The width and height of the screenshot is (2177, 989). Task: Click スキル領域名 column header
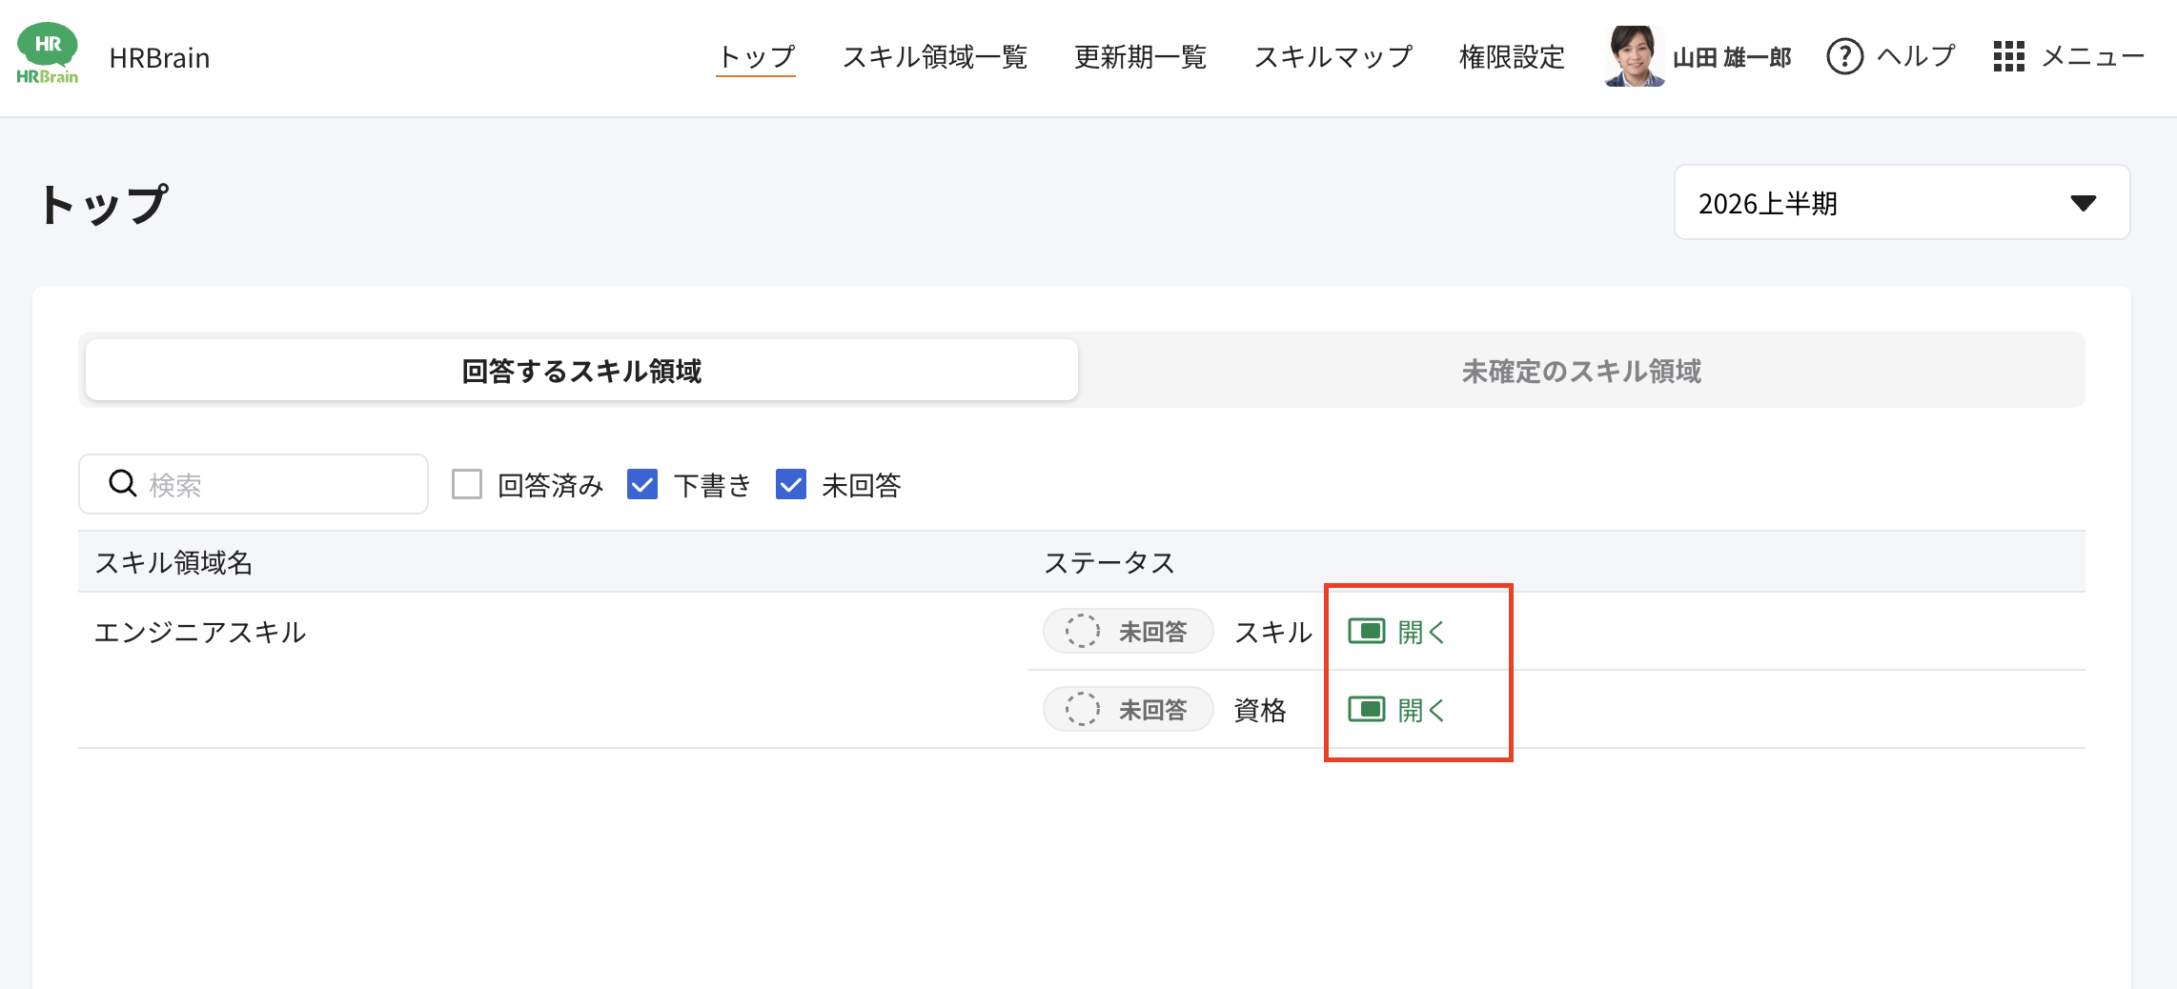[x=173, y=562]
